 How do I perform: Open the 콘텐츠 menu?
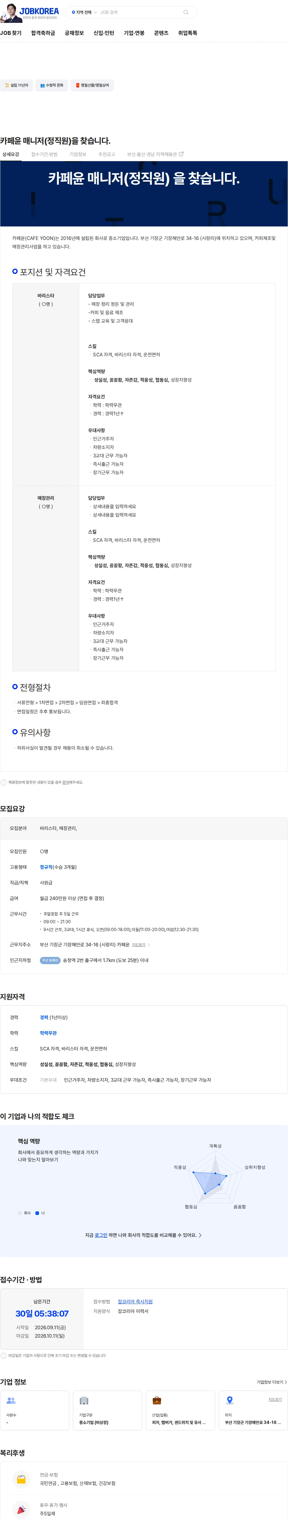click(x=161, y=33)
